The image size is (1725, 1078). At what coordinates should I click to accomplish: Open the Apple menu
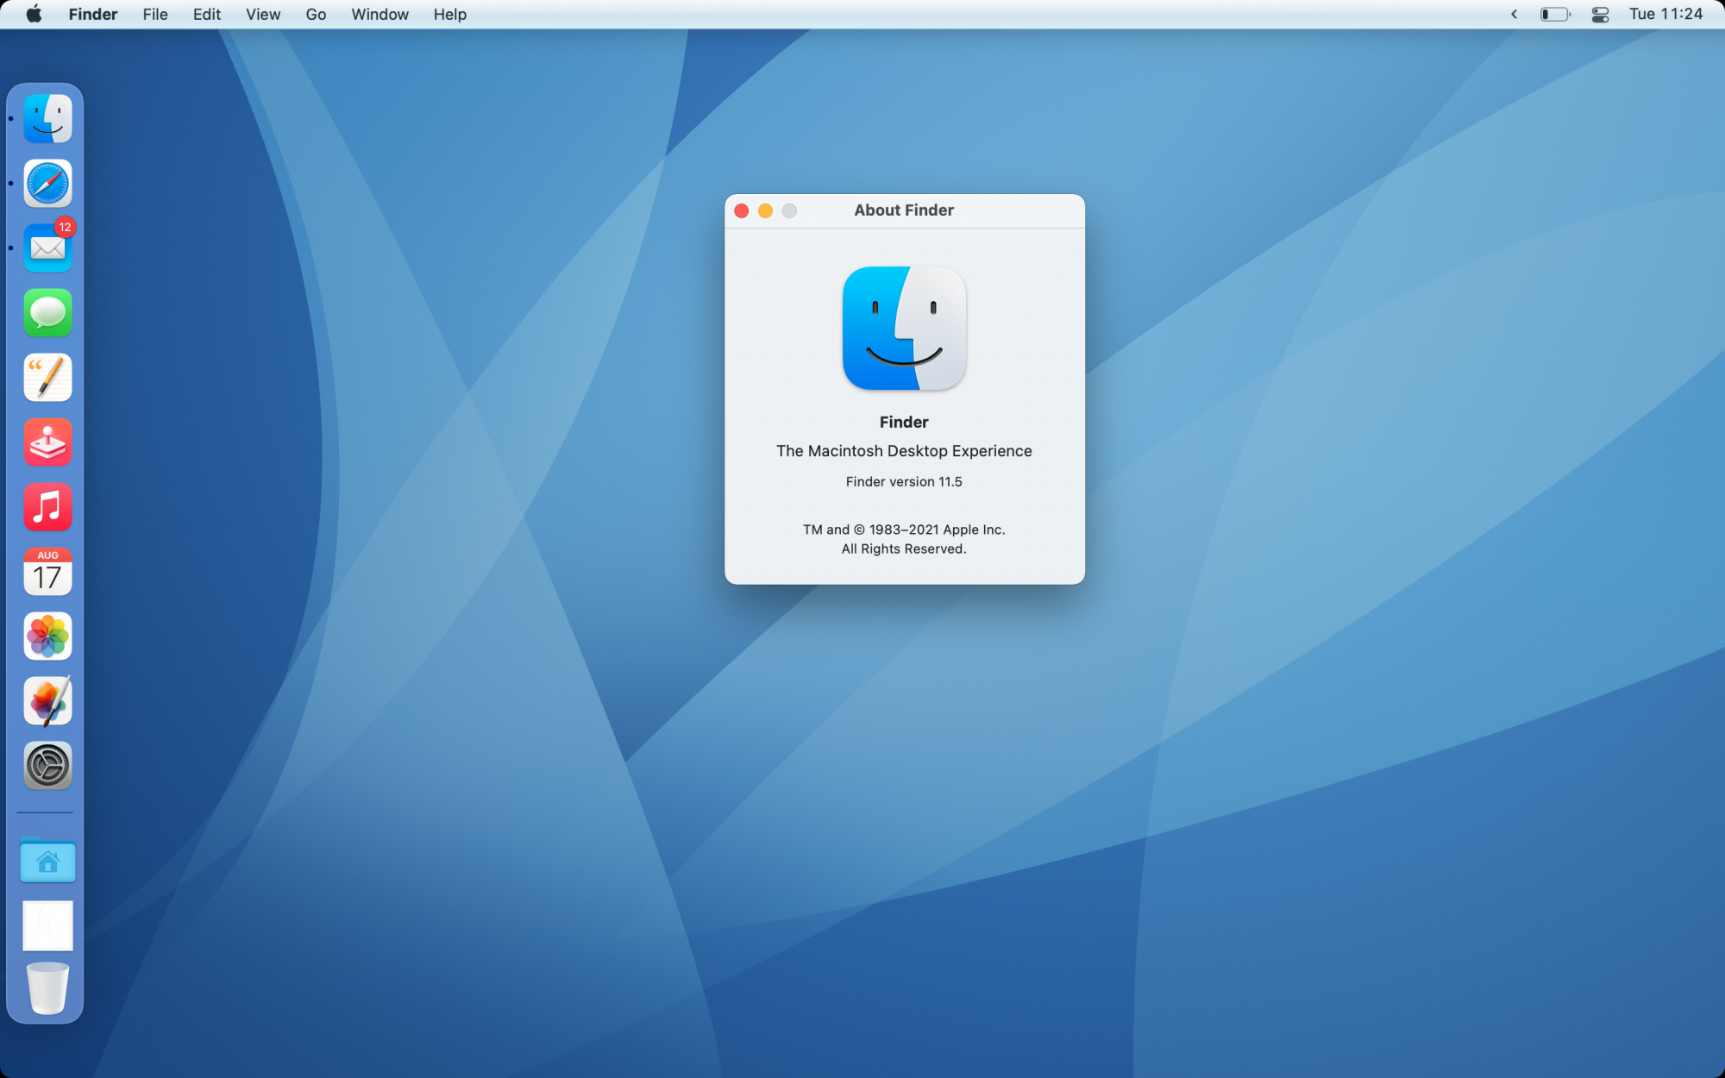(34, 15)
